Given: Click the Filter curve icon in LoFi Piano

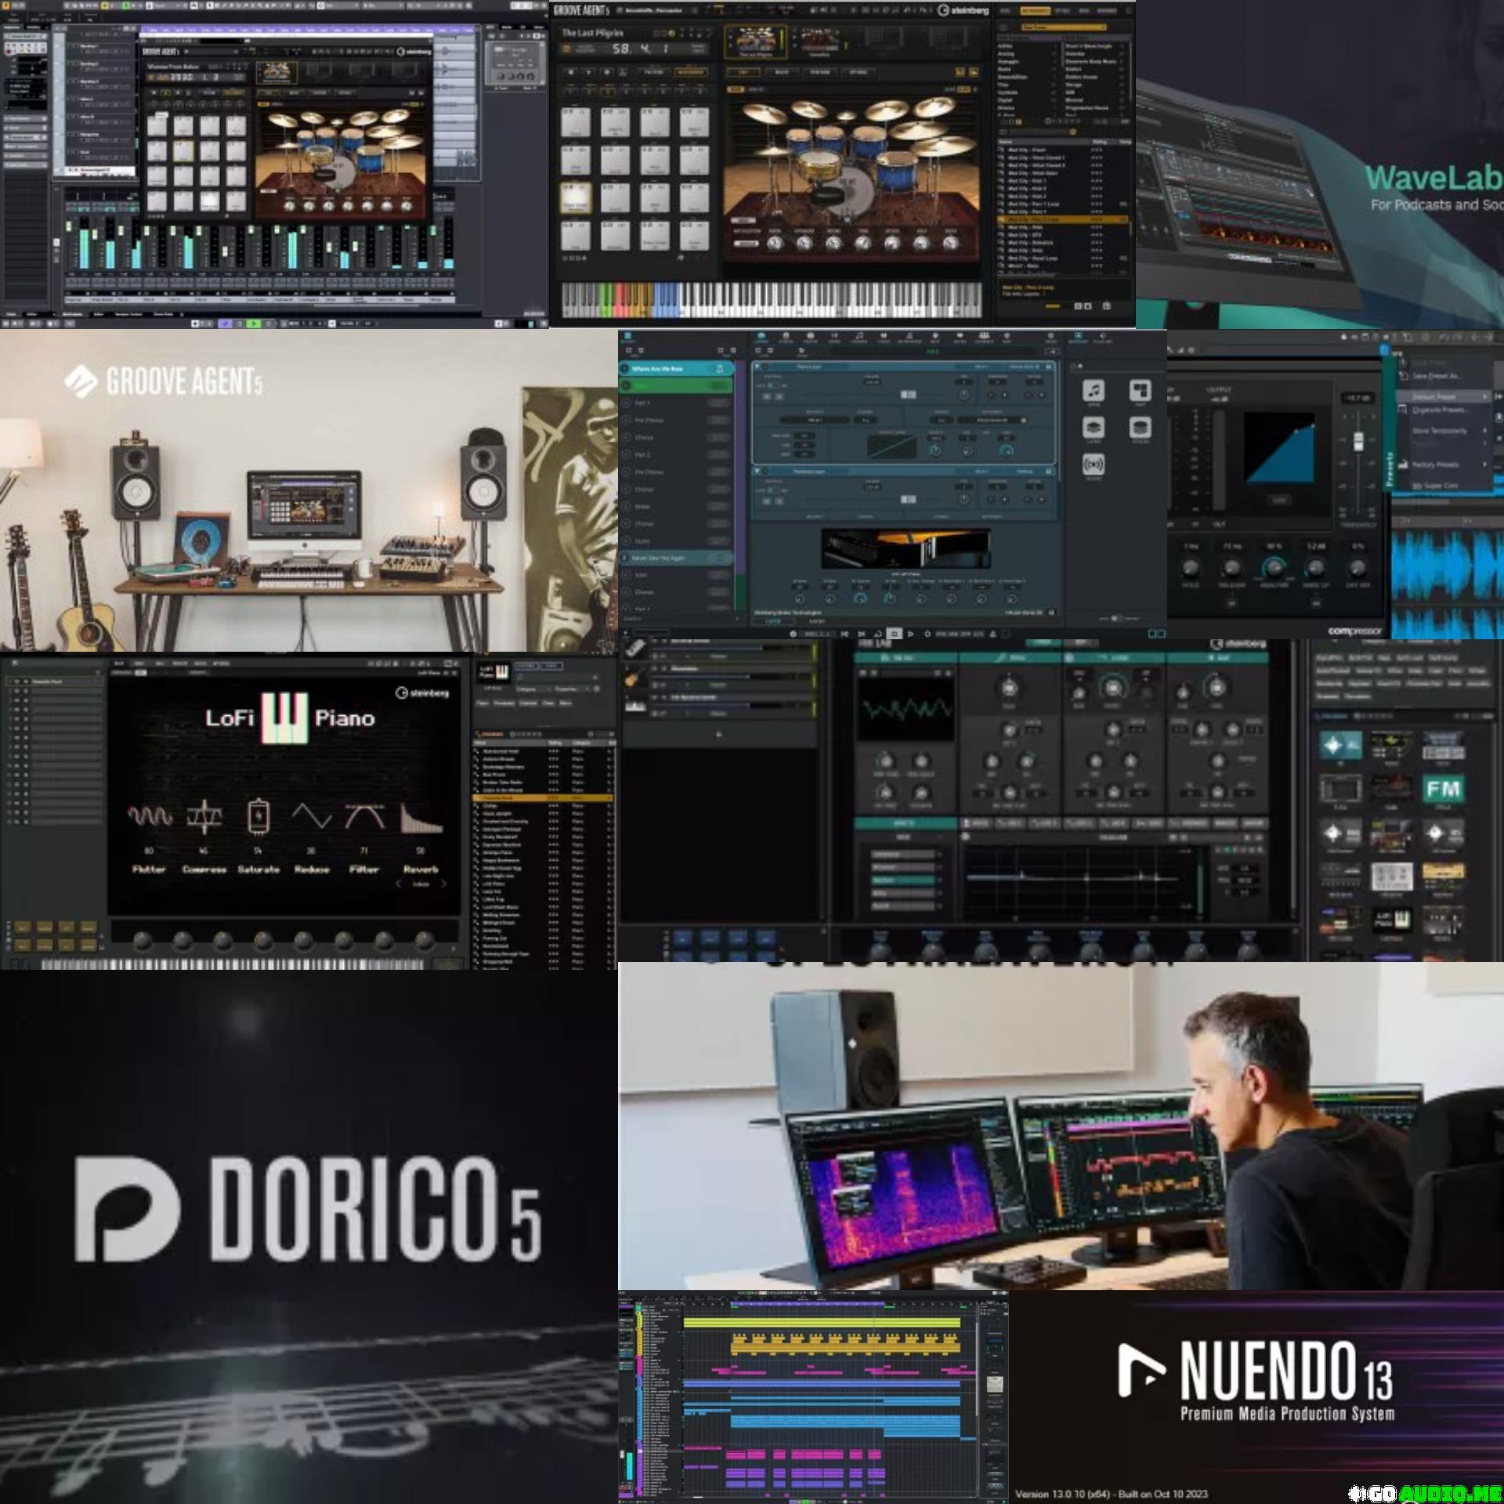Looking at the screenshot, I should coord(364,816).
